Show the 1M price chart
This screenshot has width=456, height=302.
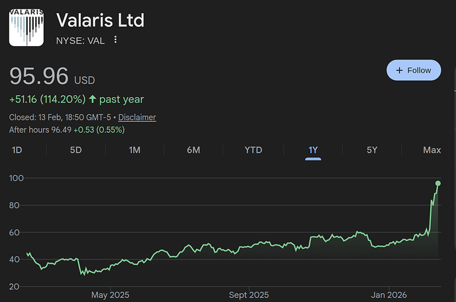click(x=134, y=150)
